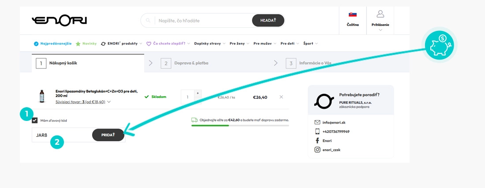
Task: Click the email envelope icon
Action: tap(317, 122)
